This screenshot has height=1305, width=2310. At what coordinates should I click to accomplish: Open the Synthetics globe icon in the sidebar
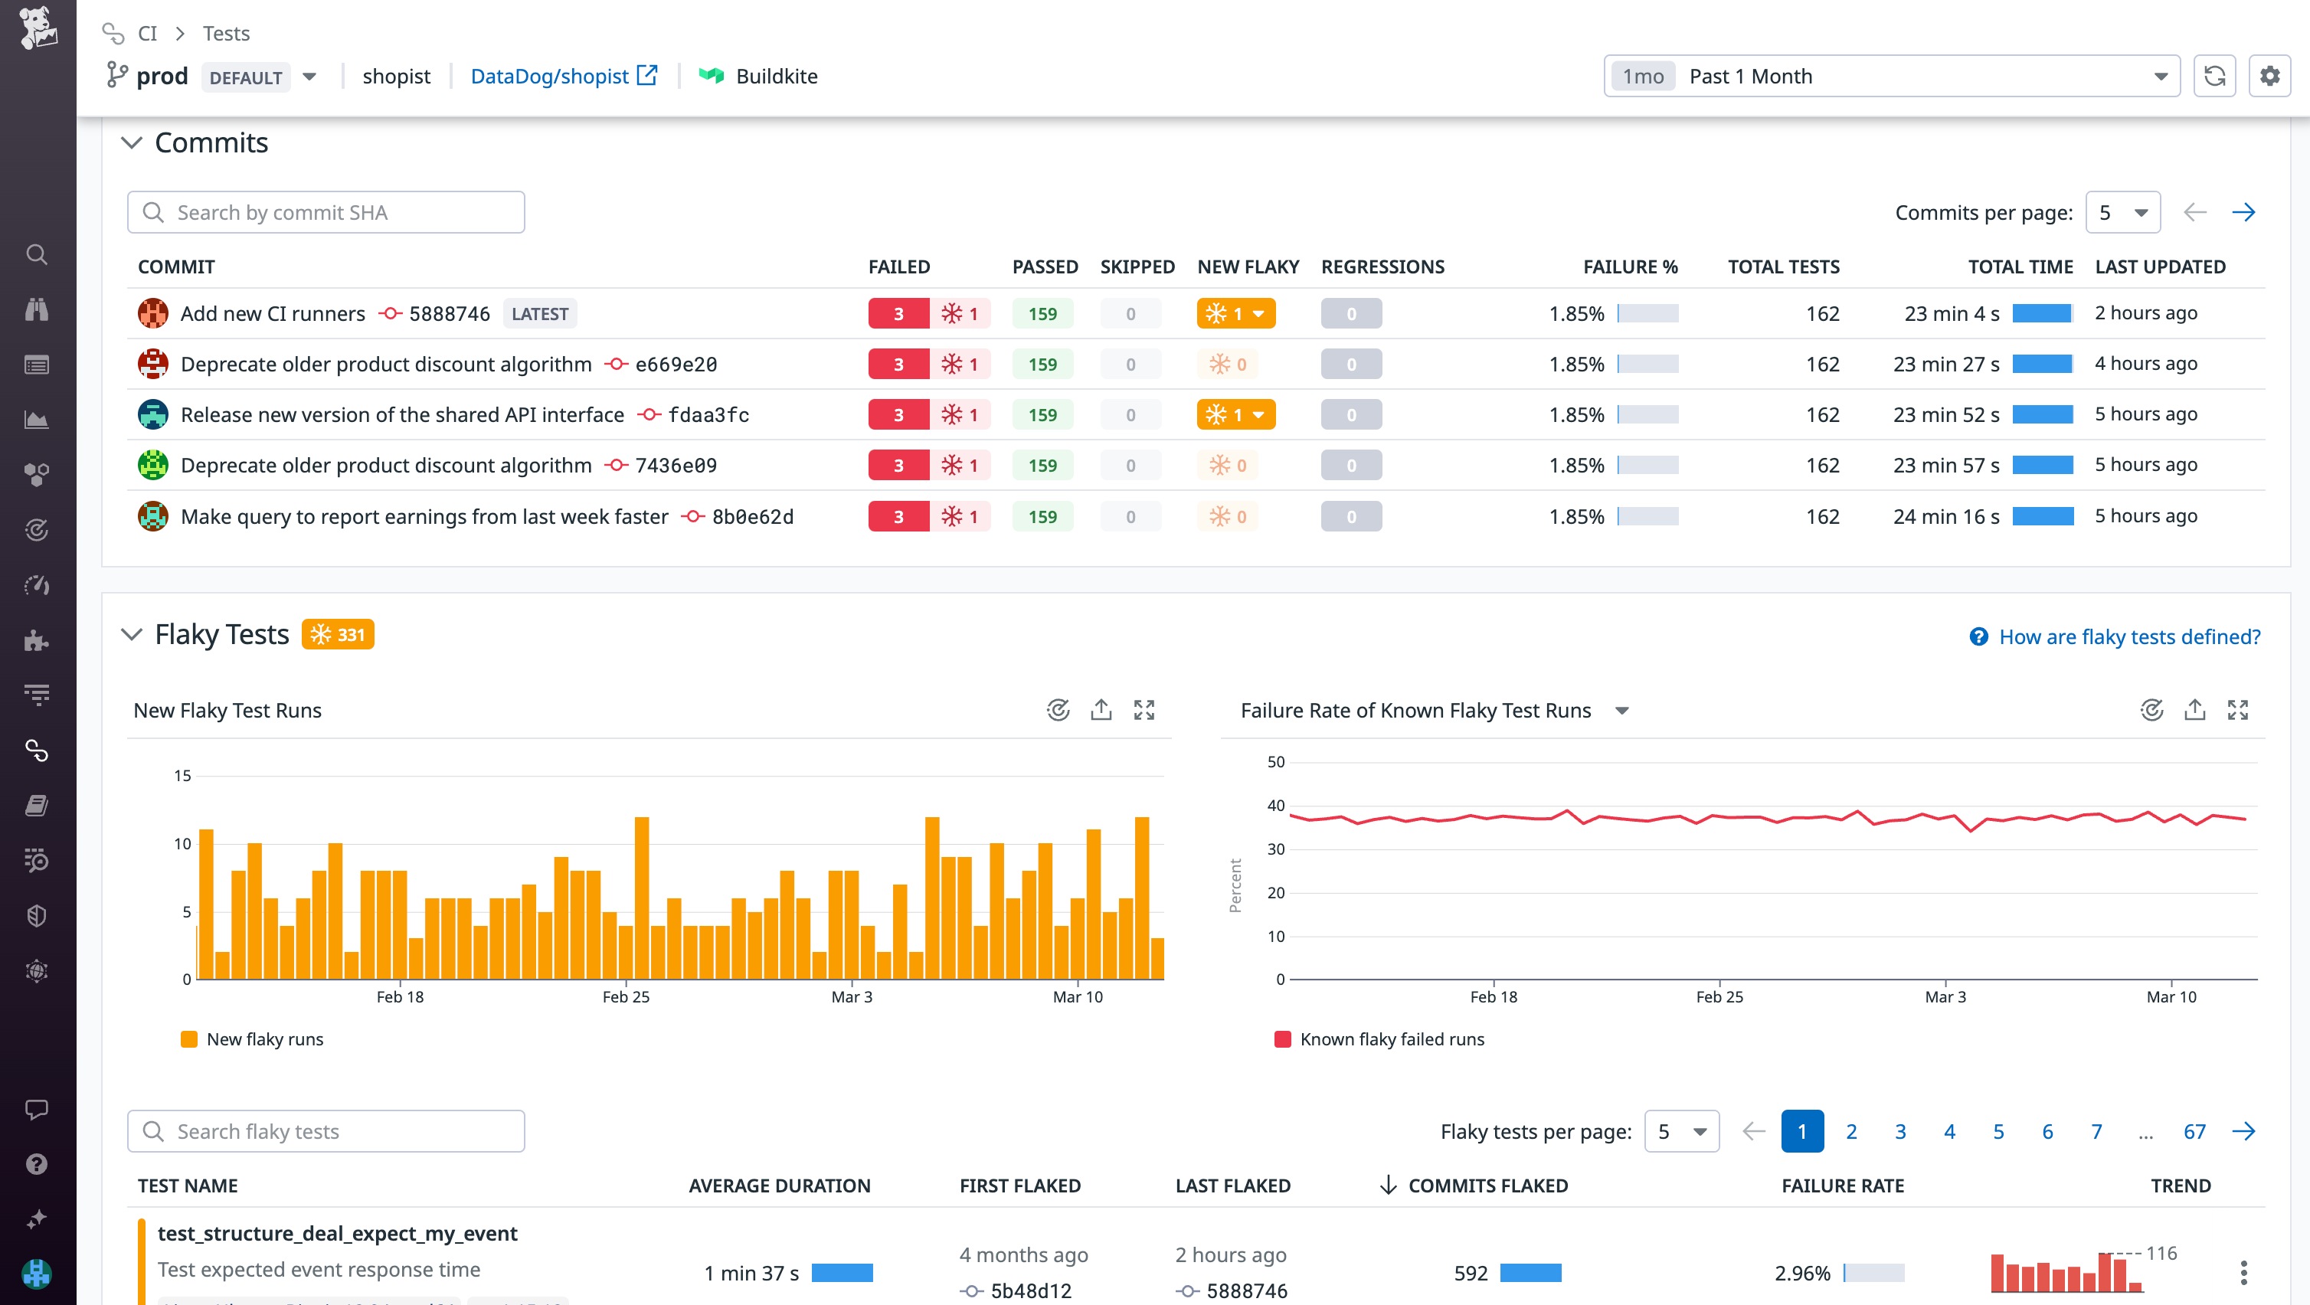(36, 970)
